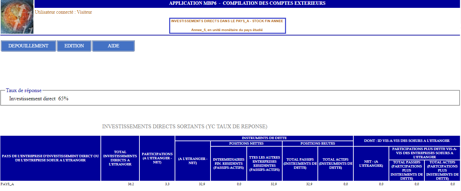This screenshot has width=461, height=191.
Task: Select the 'POSITIONS NETTES' subheader
Action: tap(246, 144)
